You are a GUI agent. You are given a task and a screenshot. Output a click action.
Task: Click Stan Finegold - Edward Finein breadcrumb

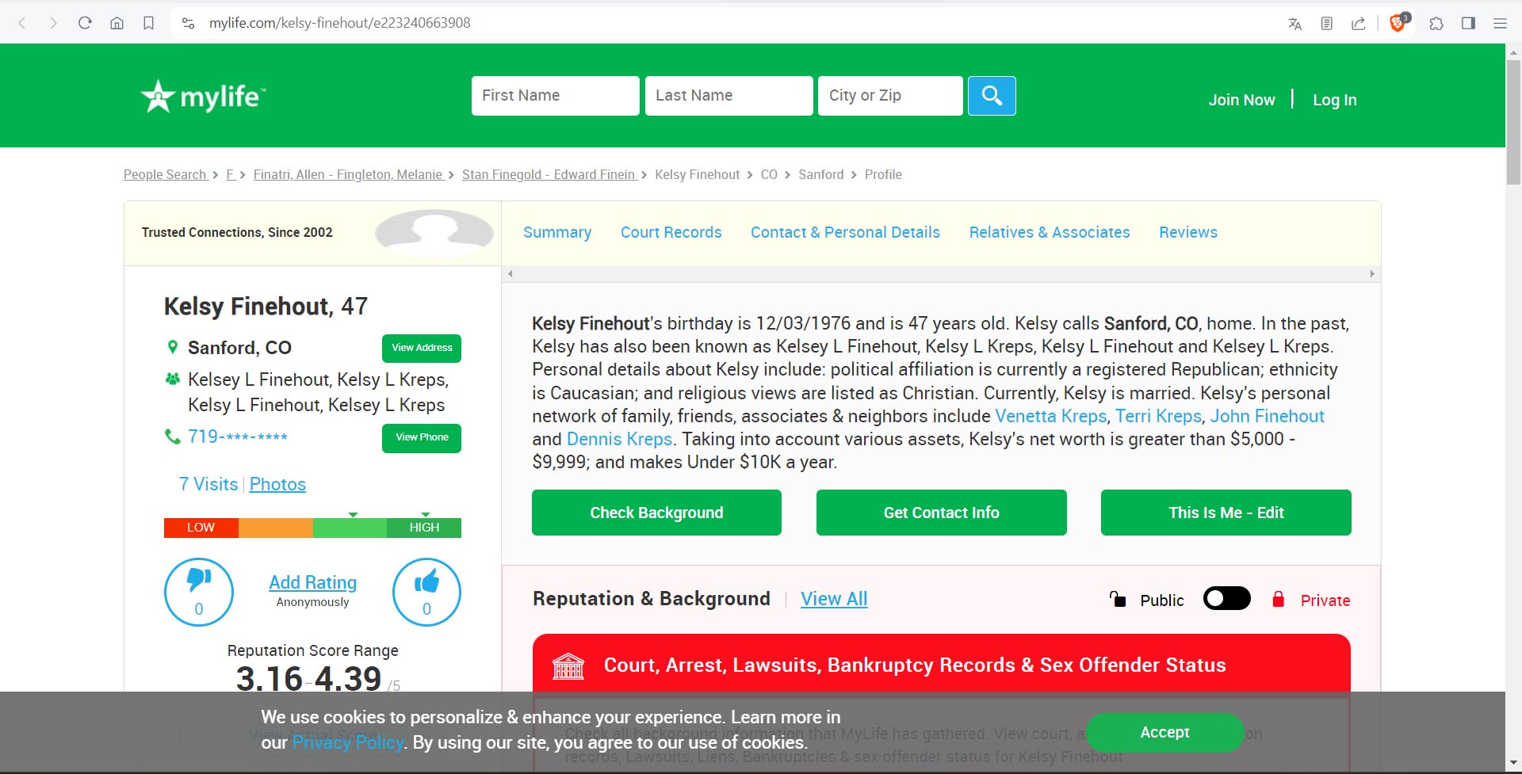(x=549, y=174)
